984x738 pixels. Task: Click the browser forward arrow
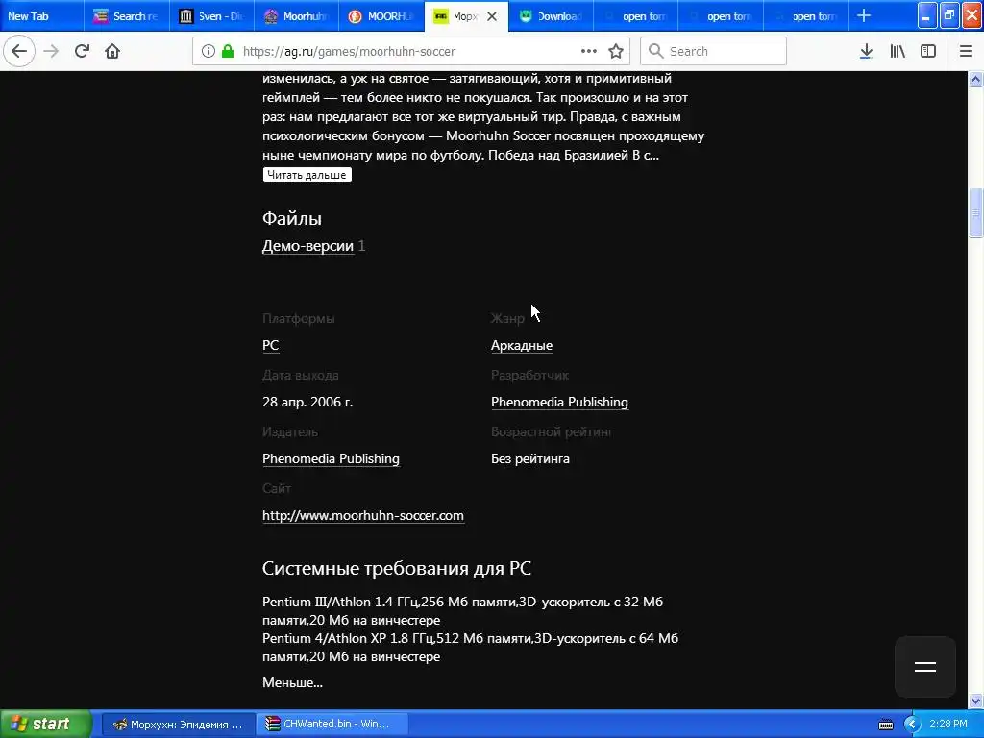tap(51, 51)
